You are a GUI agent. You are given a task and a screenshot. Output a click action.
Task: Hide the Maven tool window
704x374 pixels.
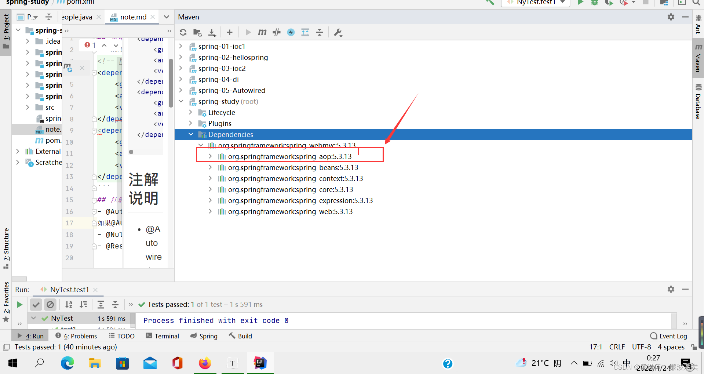coord(685,17)
